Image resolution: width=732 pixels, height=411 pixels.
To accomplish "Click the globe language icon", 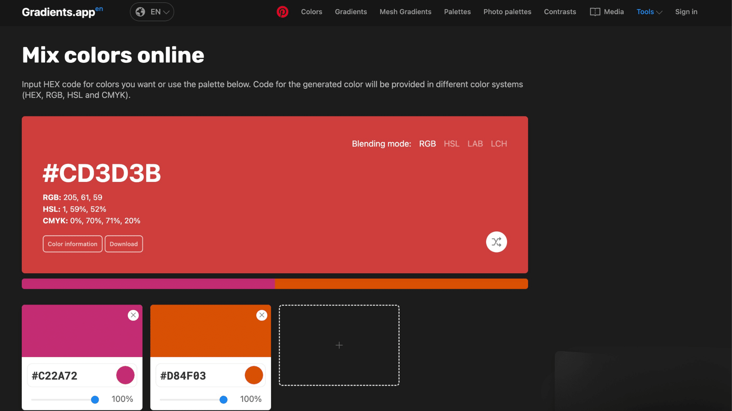I will click(x=140, y=12).
